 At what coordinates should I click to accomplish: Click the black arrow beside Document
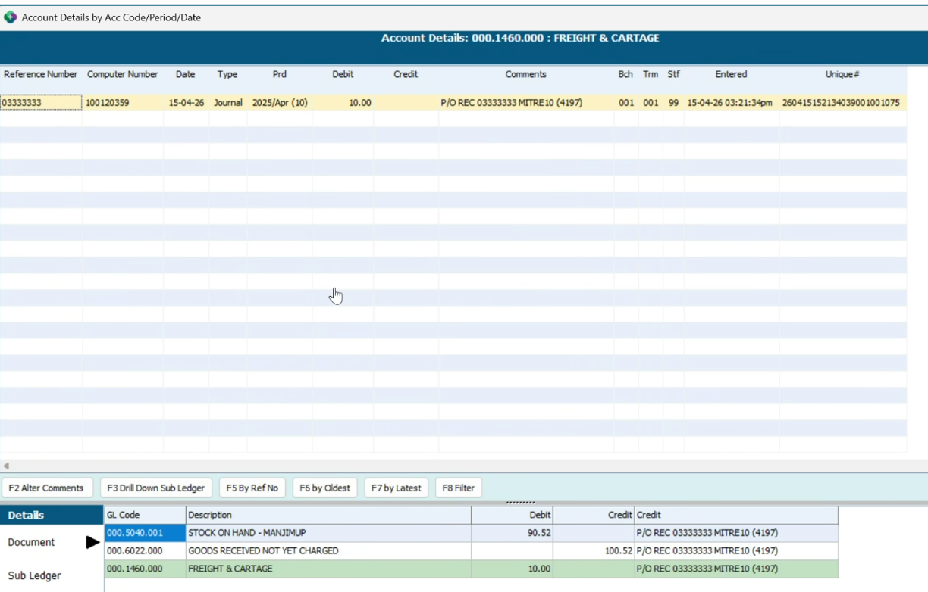92,542
